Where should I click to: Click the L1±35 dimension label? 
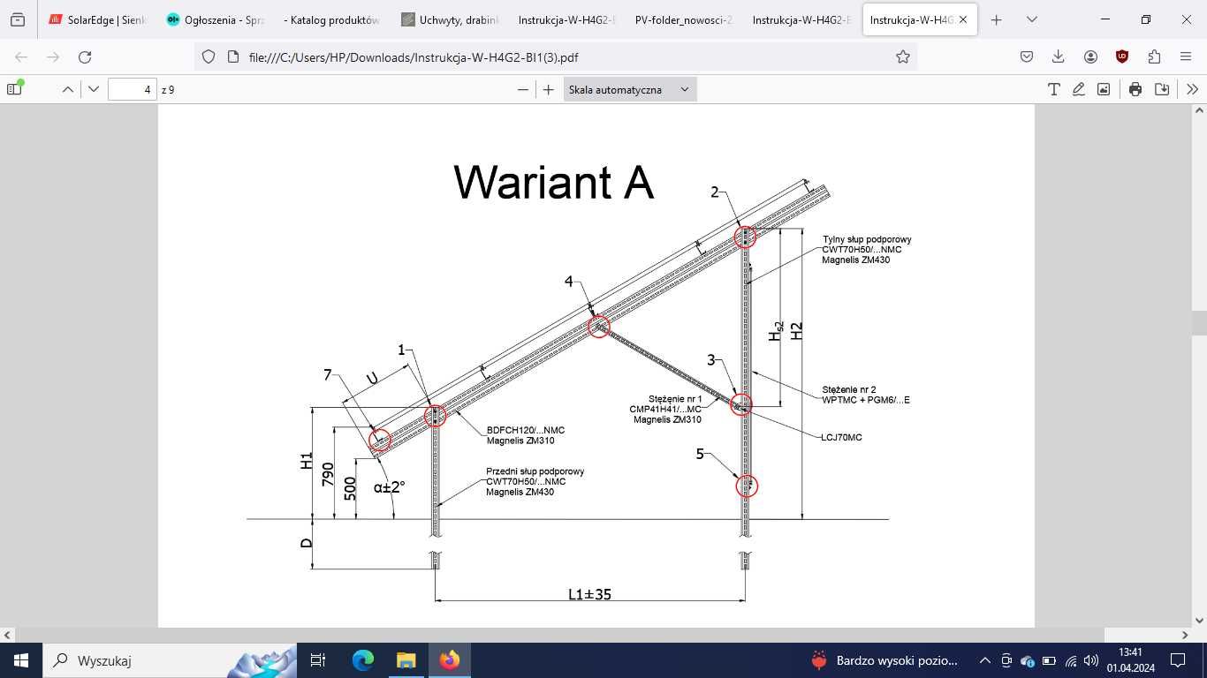[589, 594]
